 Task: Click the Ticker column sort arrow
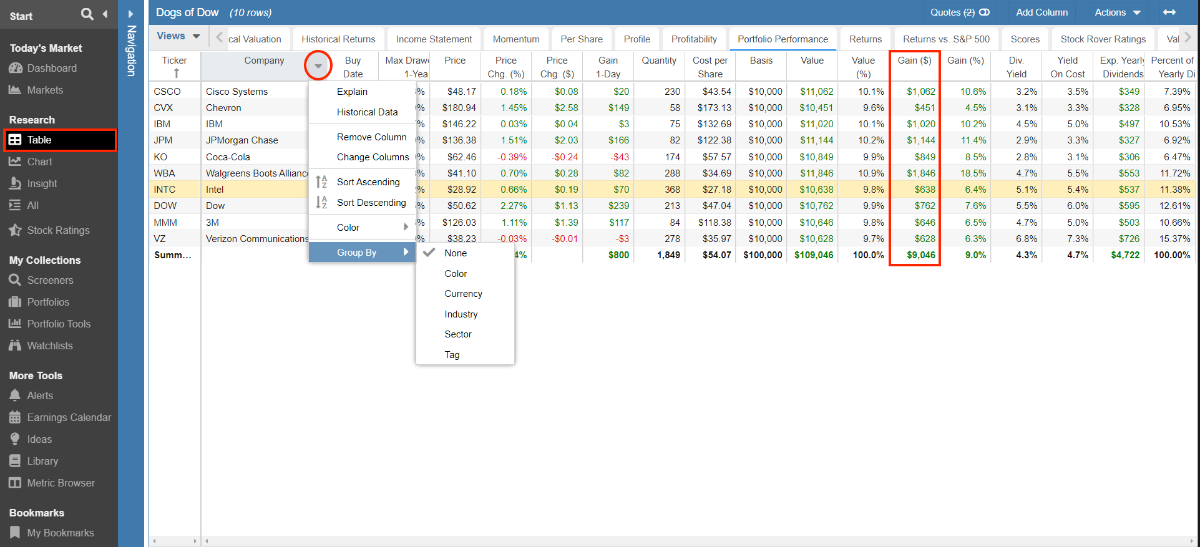pyautogui.click(x=177, y=74)
